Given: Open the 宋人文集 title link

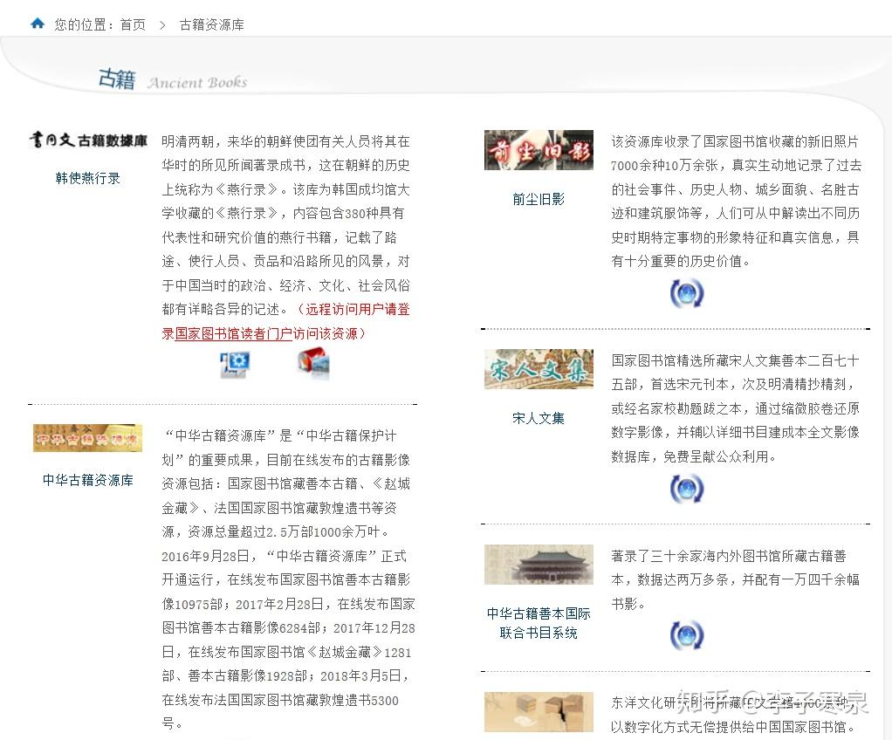Looking at the screenshot, I should (539, 418).
